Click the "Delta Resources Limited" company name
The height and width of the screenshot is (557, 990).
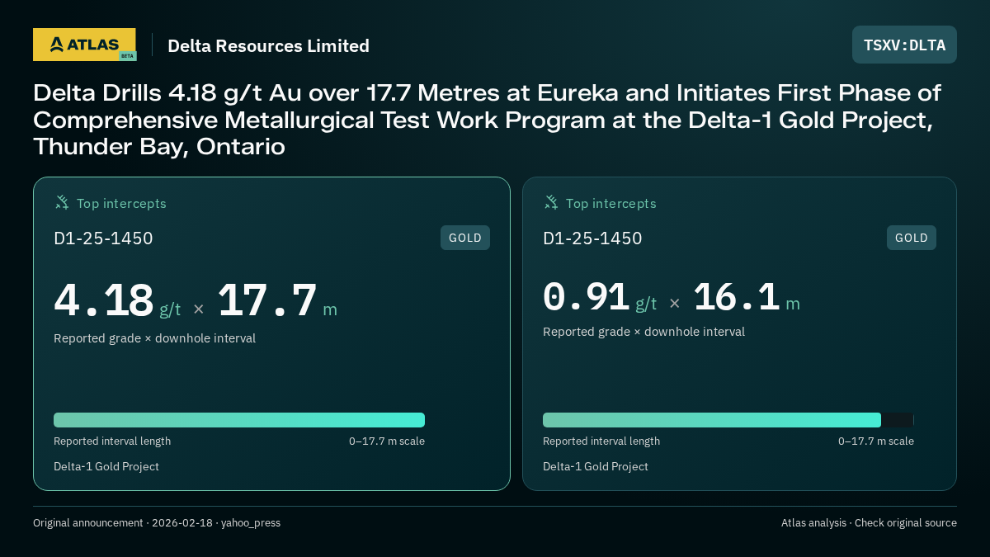click(268, 45)
